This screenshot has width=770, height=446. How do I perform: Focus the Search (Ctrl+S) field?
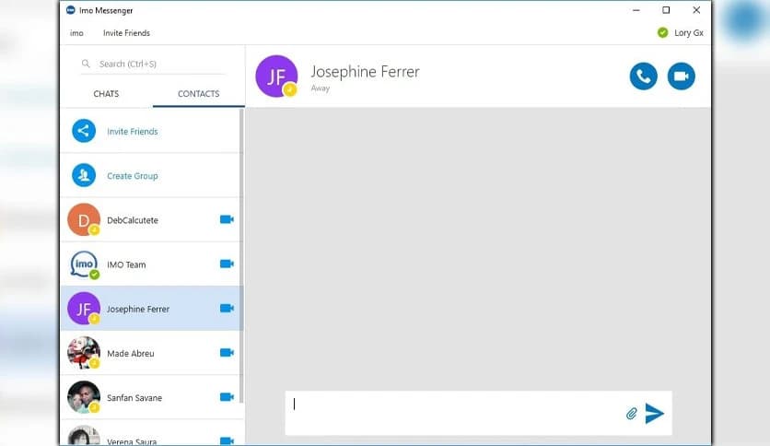[152, 64]
